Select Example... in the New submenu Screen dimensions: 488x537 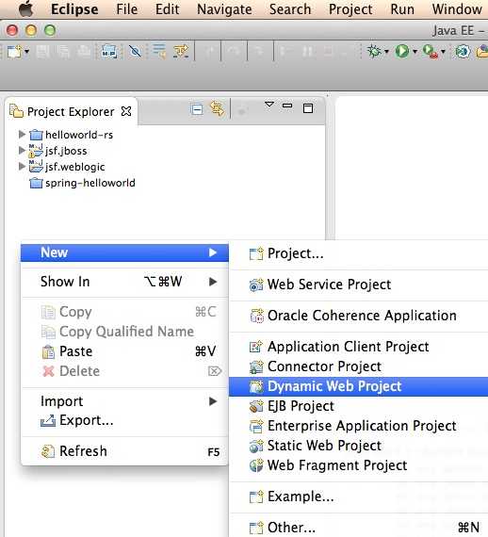click(359, 496)
